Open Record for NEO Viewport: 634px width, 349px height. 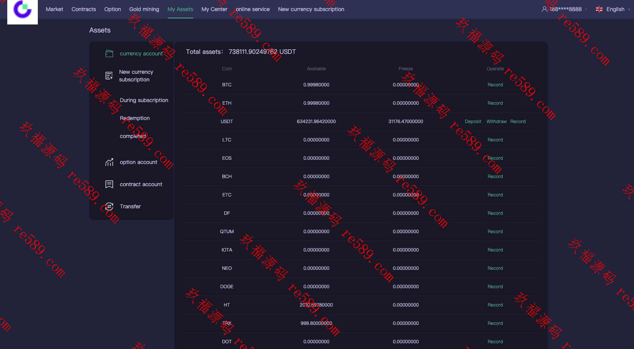495,268
